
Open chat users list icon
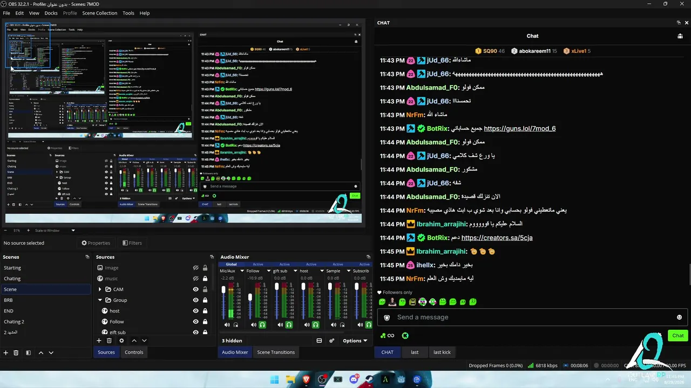[680, 36]
